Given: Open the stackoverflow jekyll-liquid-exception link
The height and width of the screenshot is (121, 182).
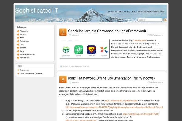Looking at the screenshot, I should (114, 107).
